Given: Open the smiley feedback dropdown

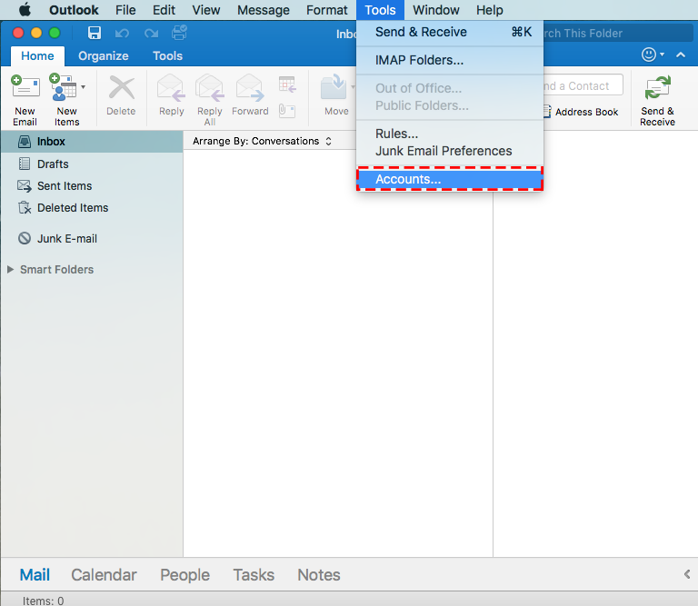Looking at the screenshot, I should pos(653,55).
